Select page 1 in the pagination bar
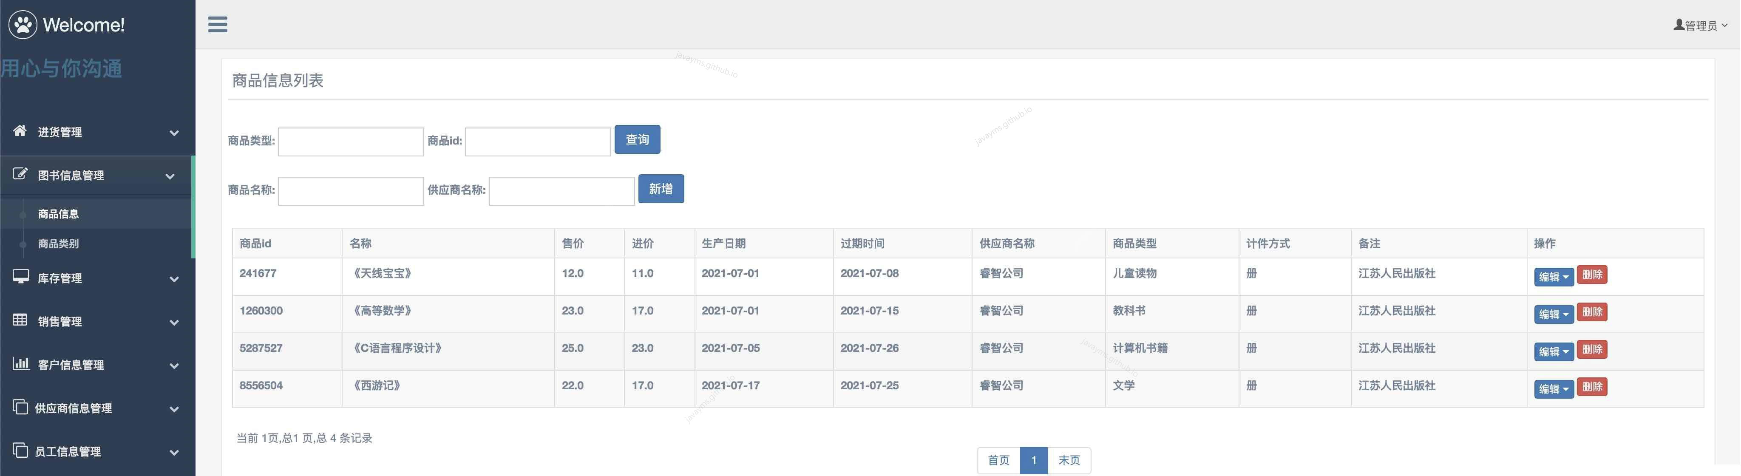Viewport: 1741px width, 476px height. click(1033, 460)
